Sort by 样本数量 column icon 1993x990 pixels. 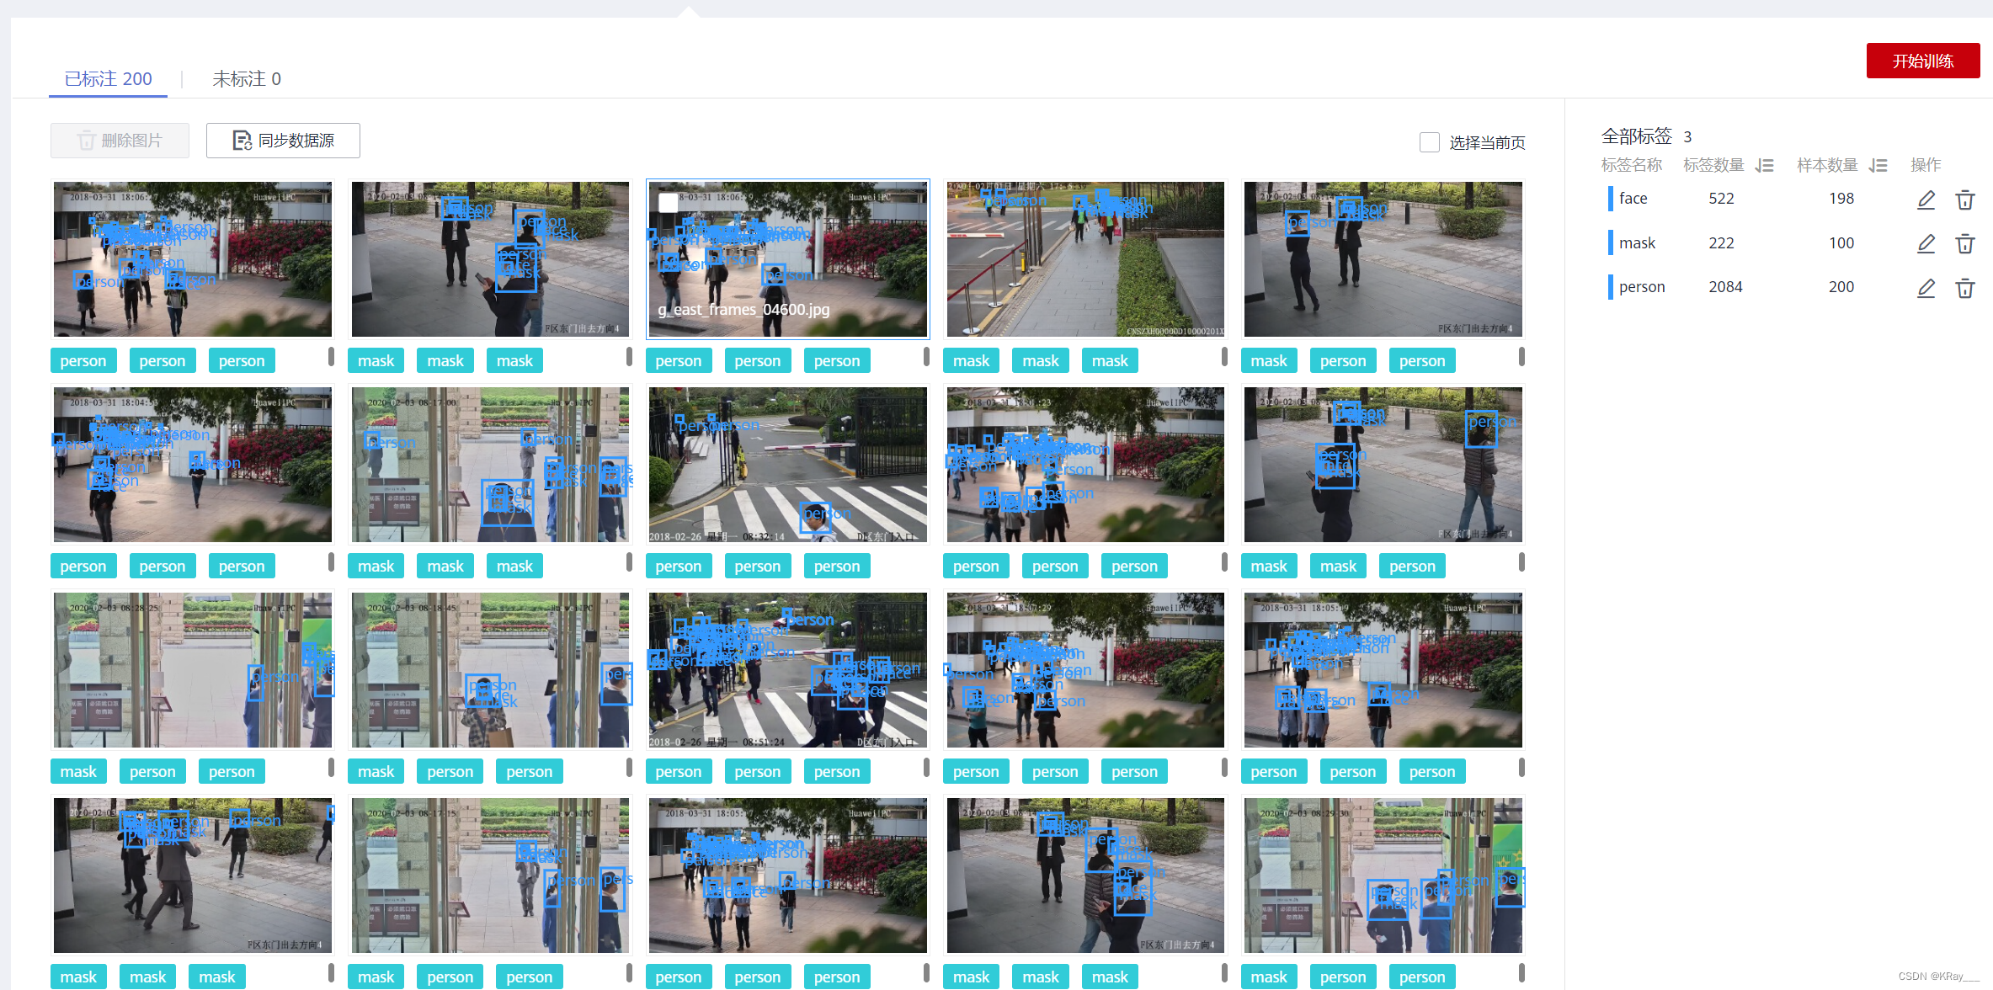[1878, 166]
